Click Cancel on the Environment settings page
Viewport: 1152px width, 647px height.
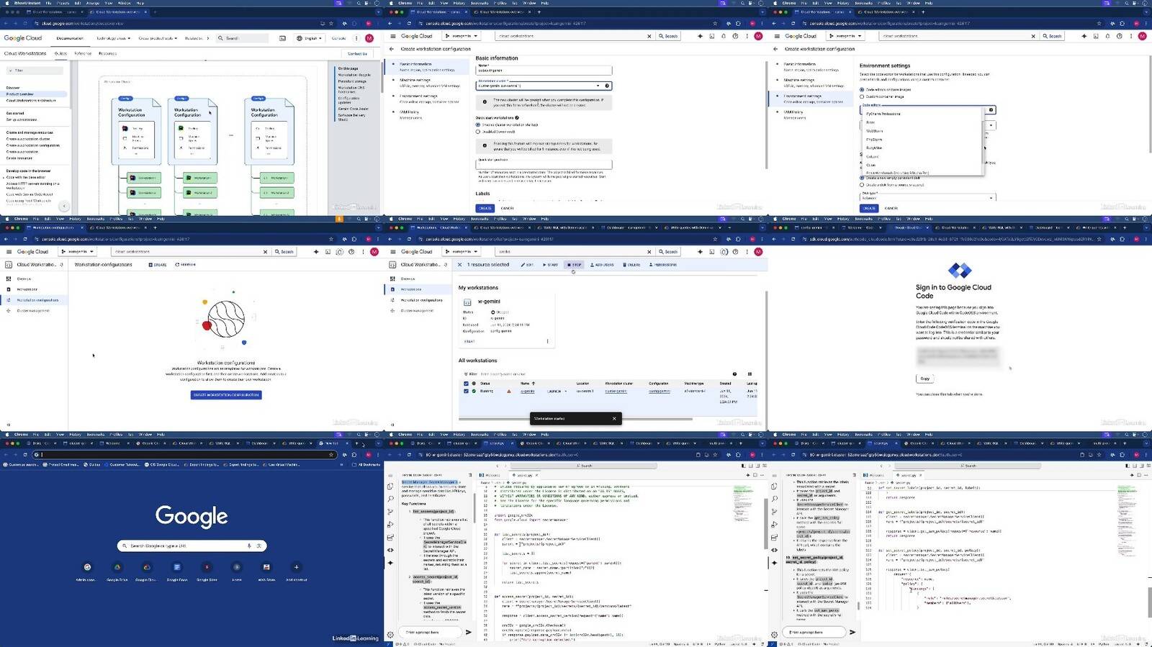891,208
